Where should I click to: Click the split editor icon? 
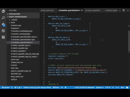click(123, 11)
